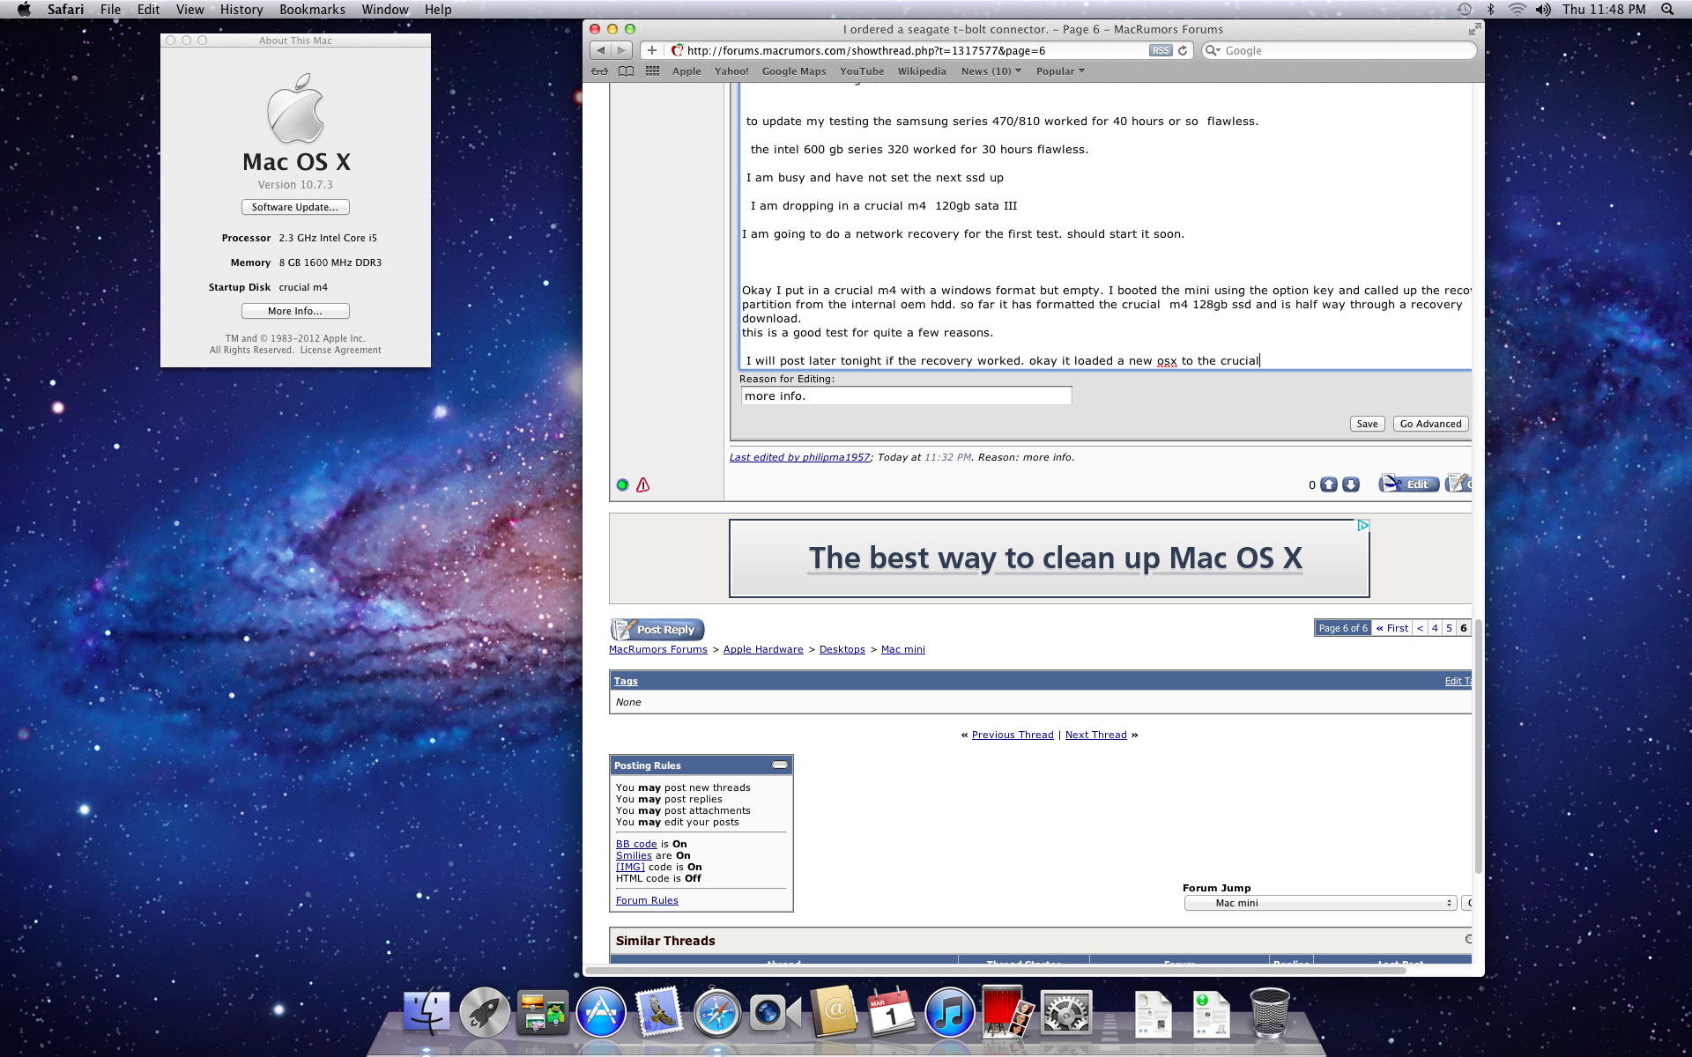Click the RSS badge in address bar
The height and width of the screenshot is (1057, 1692).
tap(1161, 50)
